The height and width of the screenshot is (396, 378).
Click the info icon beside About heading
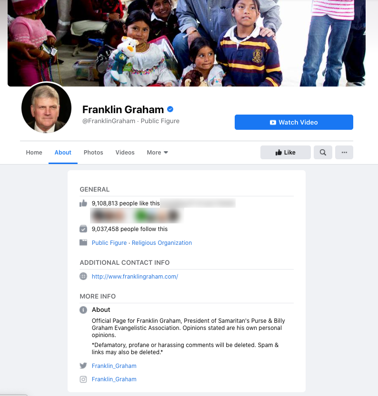tap(83, 310)
